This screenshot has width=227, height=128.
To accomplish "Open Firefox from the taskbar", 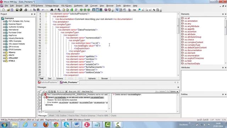I will coord(46,124).
